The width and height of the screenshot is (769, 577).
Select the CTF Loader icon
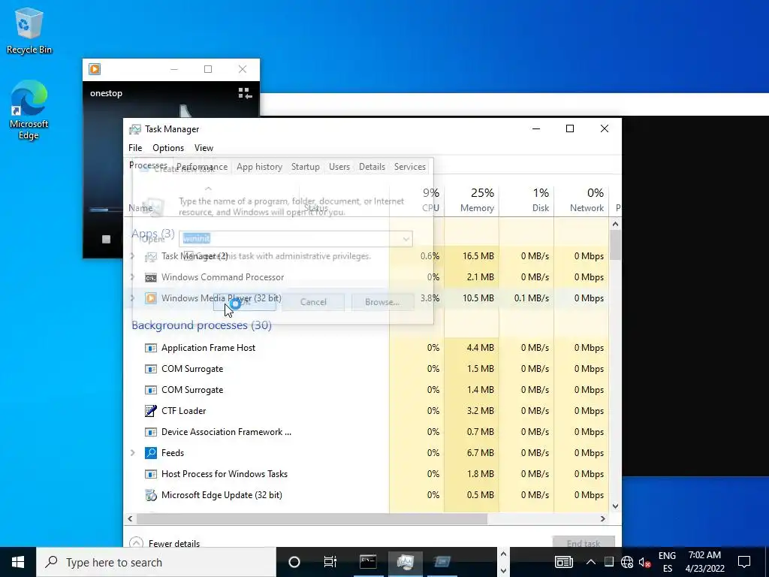coord(150,411)
